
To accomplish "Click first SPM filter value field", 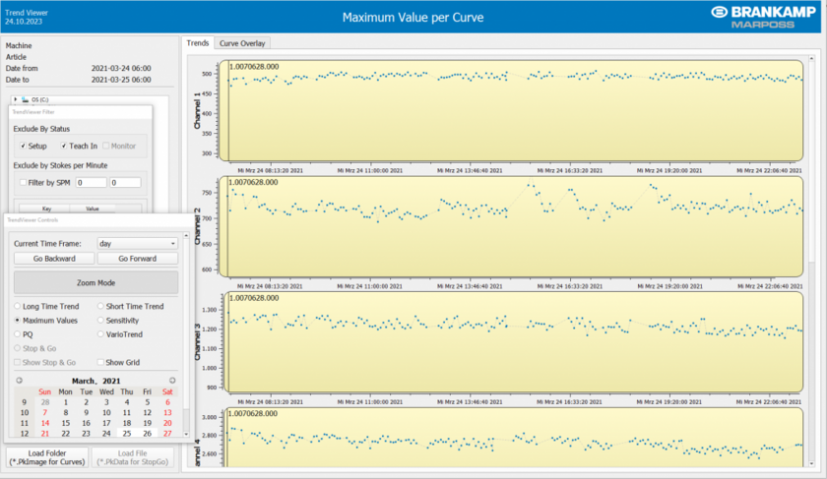I will [92, 182].
